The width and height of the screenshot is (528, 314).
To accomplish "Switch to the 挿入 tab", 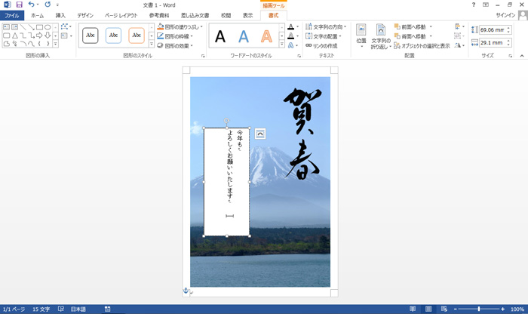I will (x=60, y=16).
